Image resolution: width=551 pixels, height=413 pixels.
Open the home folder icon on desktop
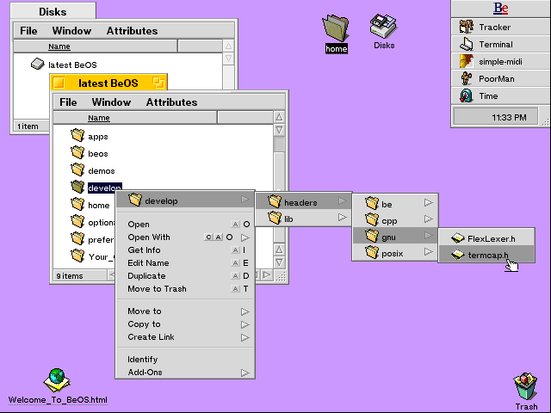pos(336,28)
